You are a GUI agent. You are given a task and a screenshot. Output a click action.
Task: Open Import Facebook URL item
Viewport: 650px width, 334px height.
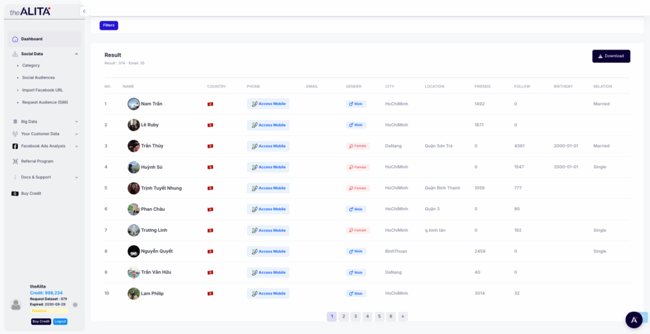pos(42,90)
